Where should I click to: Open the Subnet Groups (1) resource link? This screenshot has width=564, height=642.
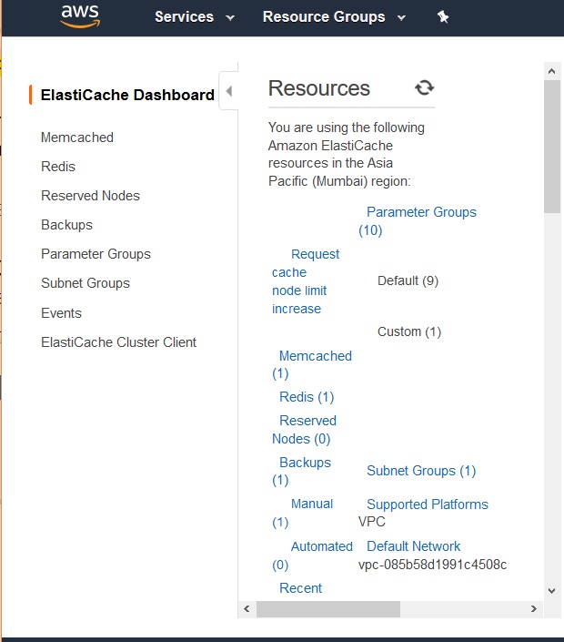421,471
